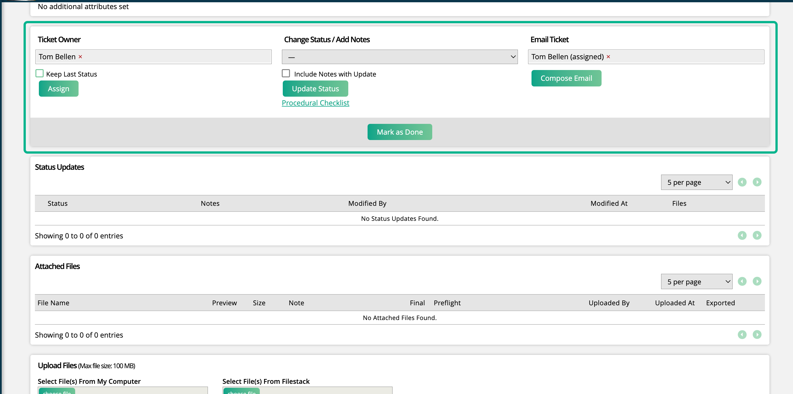Mark the ticket as Done
The width and height of the screenshot is (793, 394).
(400, 132)
